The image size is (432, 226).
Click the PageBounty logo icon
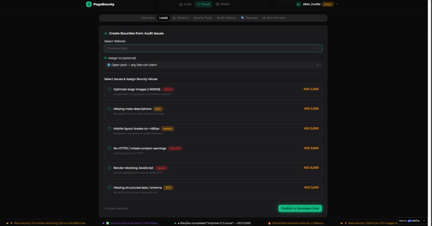(89, 4)
